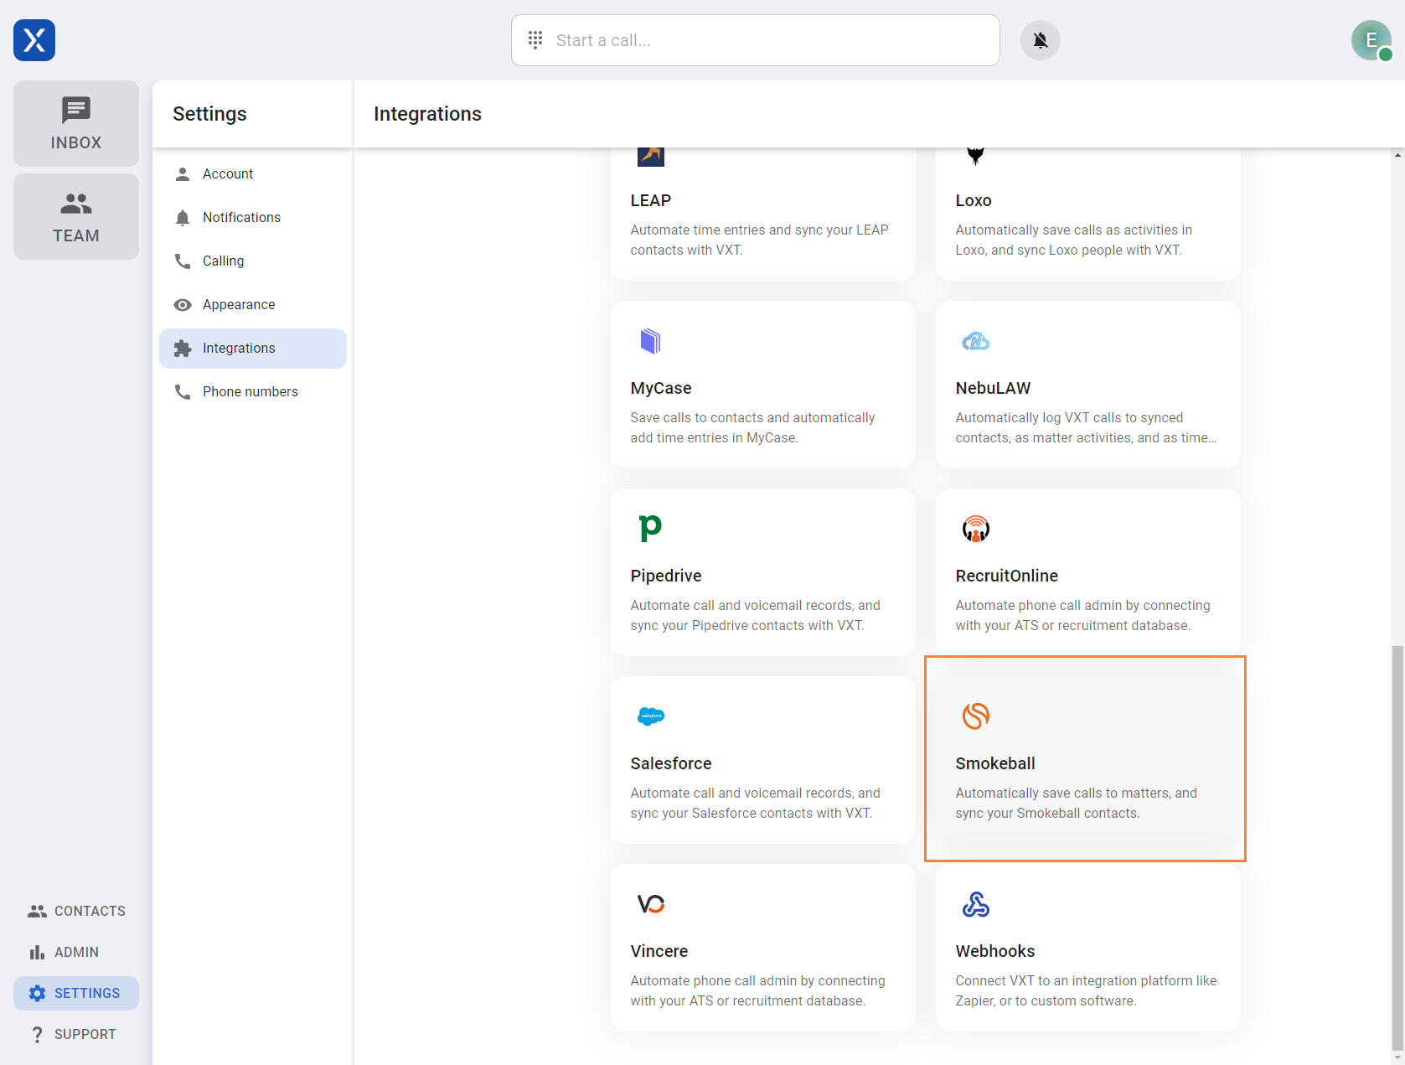Screen dimensions: 1405x1065
Task: Click the Vincere title text
Action: coord(659,951)
